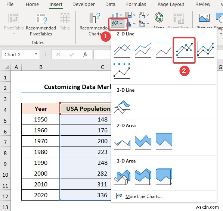Open the File tab
This screenshot has height=211, width=223.
(10, 4)
